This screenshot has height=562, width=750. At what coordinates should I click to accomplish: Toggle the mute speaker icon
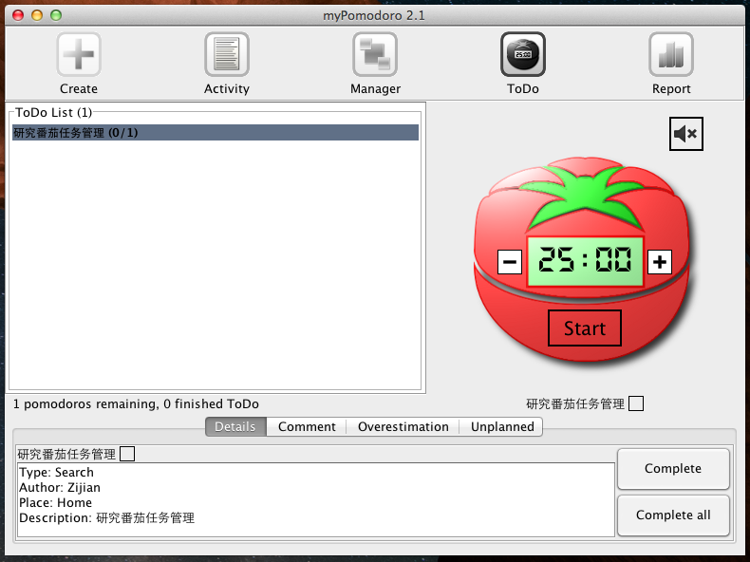[685, 134]
